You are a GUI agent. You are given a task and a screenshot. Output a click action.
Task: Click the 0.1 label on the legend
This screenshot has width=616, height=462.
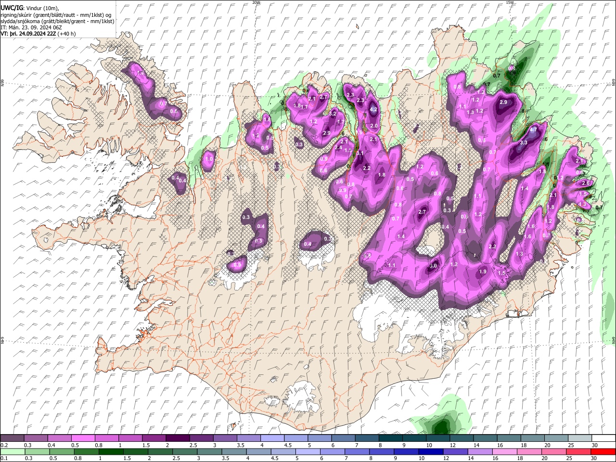(4, 458)
